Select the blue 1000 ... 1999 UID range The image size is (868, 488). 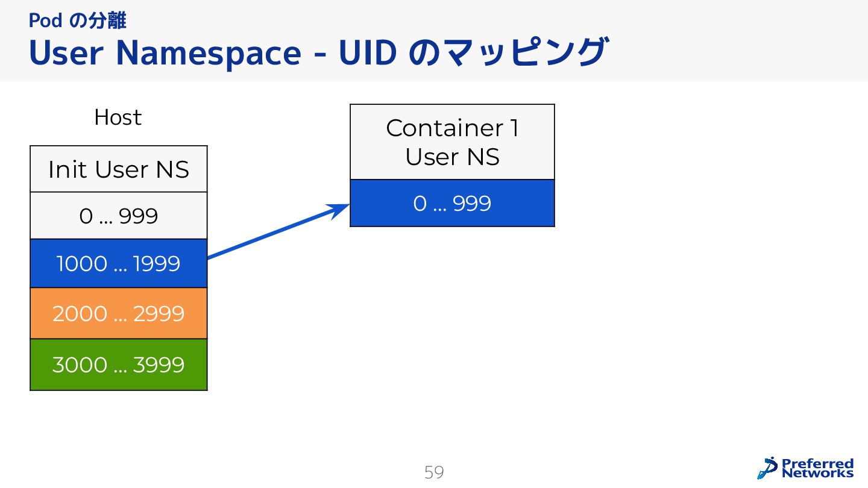coord(119,264)
